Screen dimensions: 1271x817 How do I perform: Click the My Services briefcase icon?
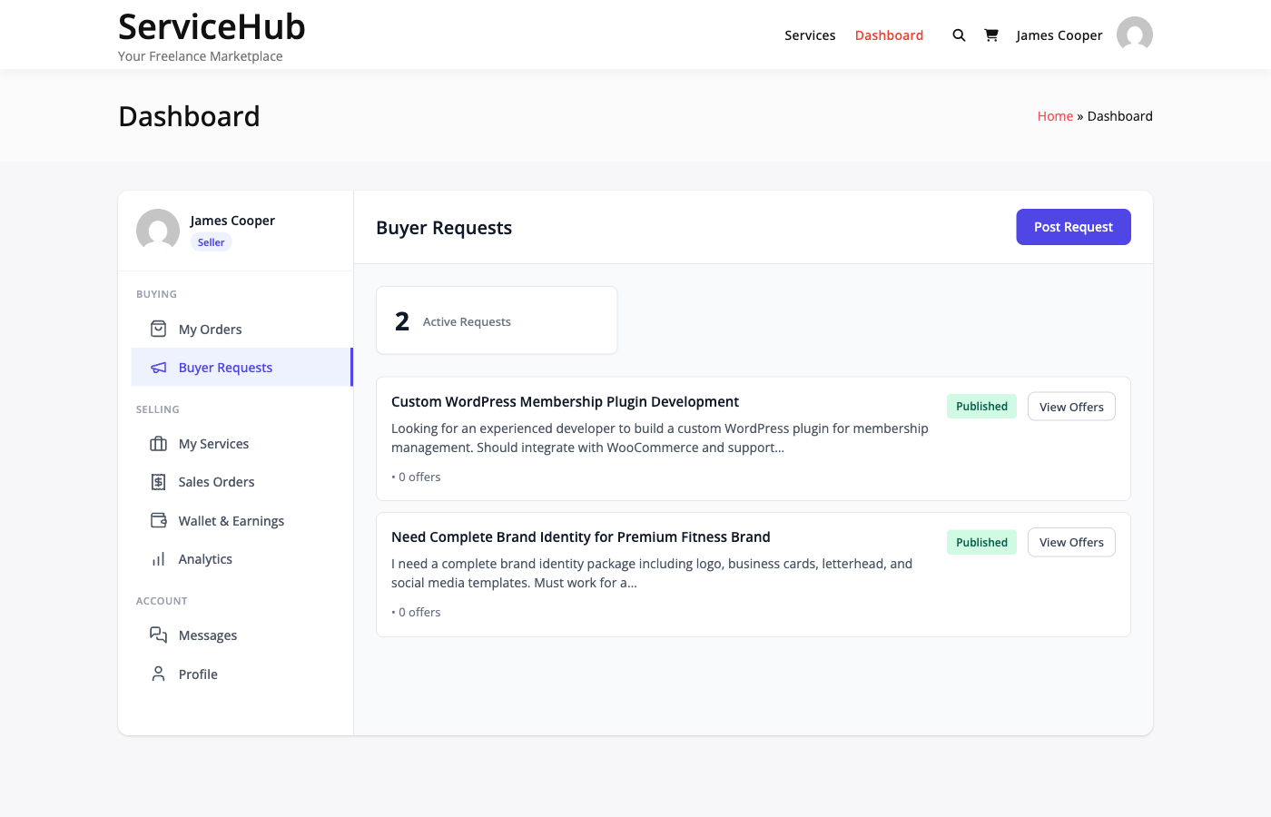158,444
